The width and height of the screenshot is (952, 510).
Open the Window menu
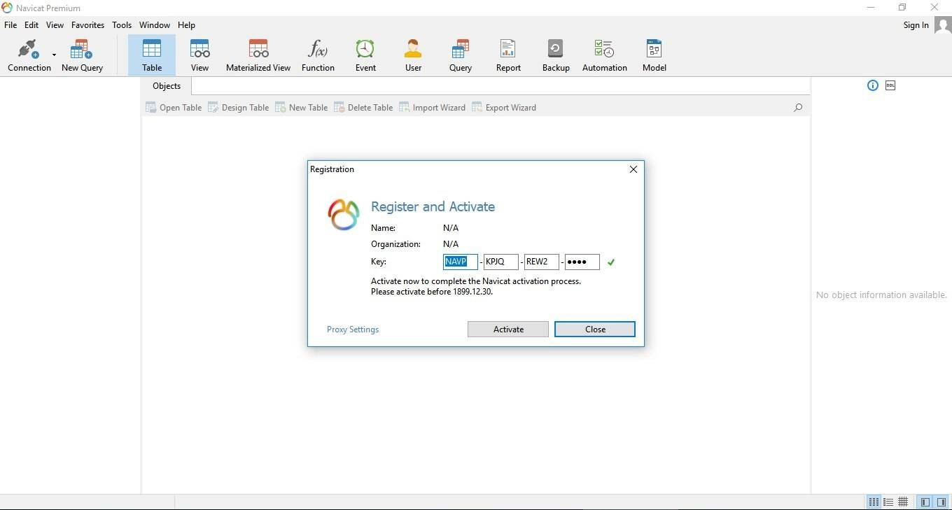point(155,25)
